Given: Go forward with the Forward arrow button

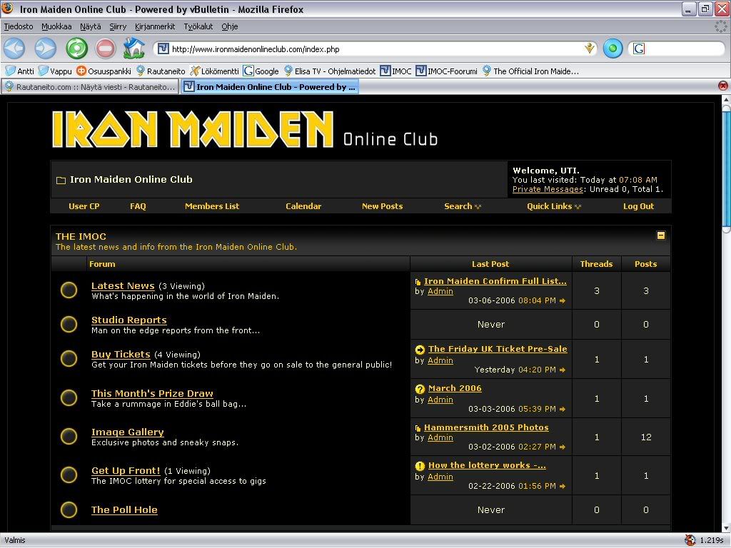Looking at the screenshot, I should (46, 49).
